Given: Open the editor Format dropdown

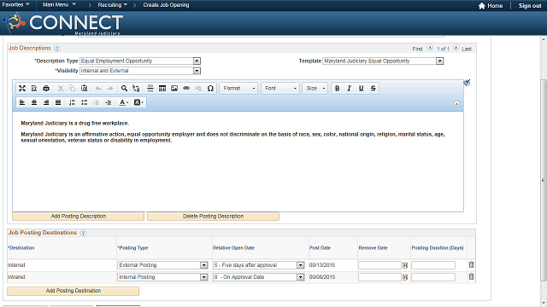Looking at the screenshot, I should (238, 89).
